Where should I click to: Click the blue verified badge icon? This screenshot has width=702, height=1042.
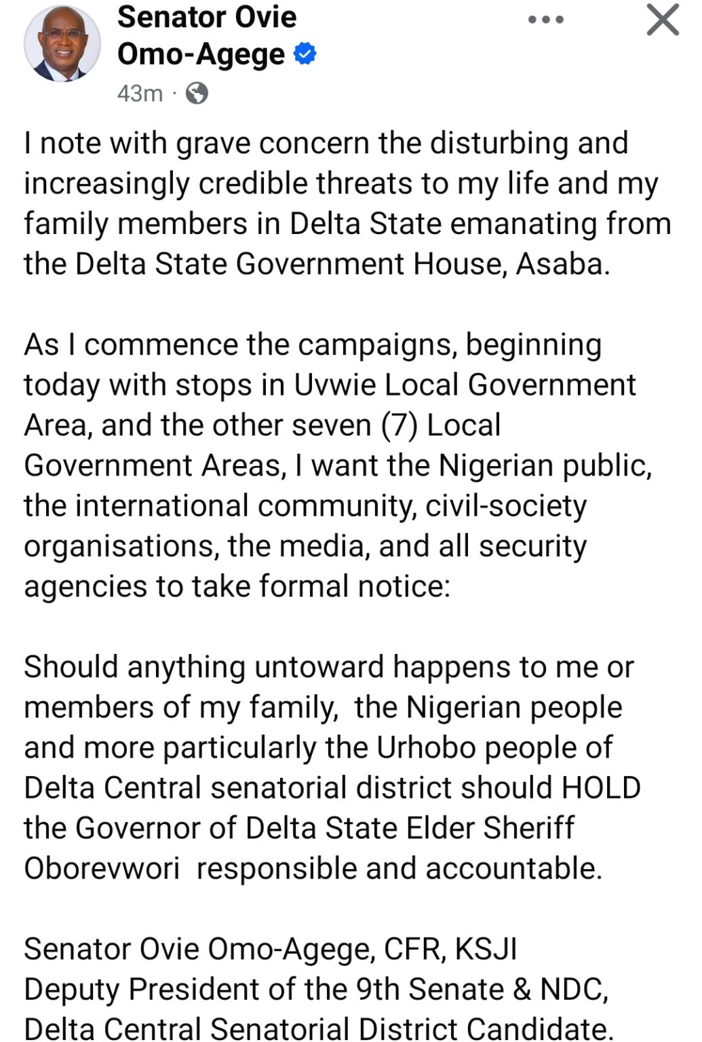click(305, 55)
